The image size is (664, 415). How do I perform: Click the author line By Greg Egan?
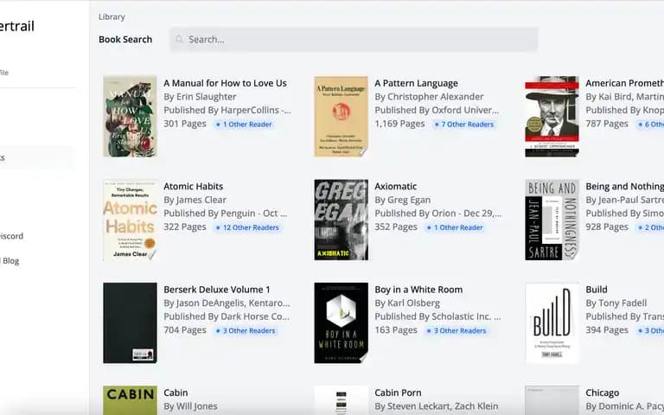[x=402, y=200]
